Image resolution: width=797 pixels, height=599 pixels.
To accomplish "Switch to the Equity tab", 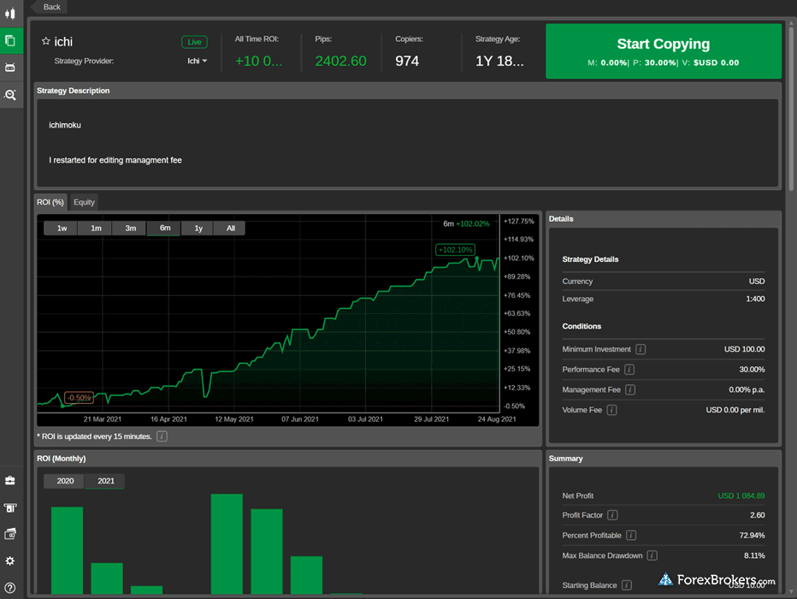I will coord(84,202).
